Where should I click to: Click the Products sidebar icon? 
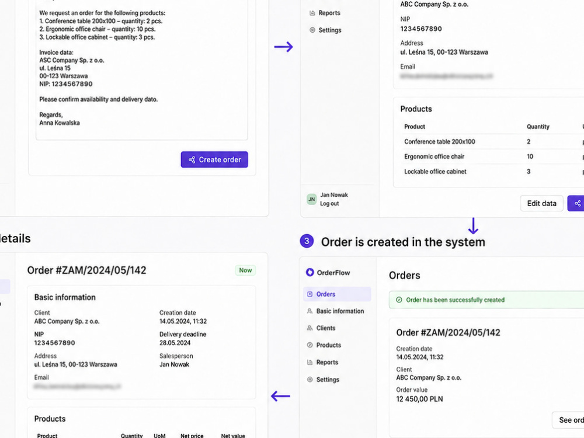coord(310,345)
